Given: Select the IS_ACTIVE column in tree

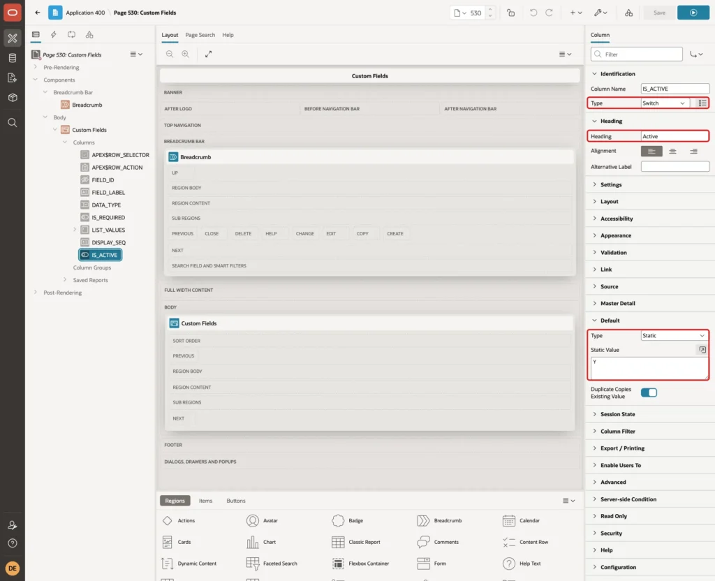Looking at the screenshot, I should pyautogui.click(x=101, y=255).
